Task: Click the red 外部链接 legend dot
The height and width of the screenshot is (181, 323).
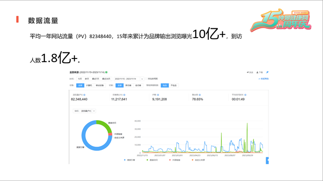Action: pyautogui.click(x=170, y=160)
